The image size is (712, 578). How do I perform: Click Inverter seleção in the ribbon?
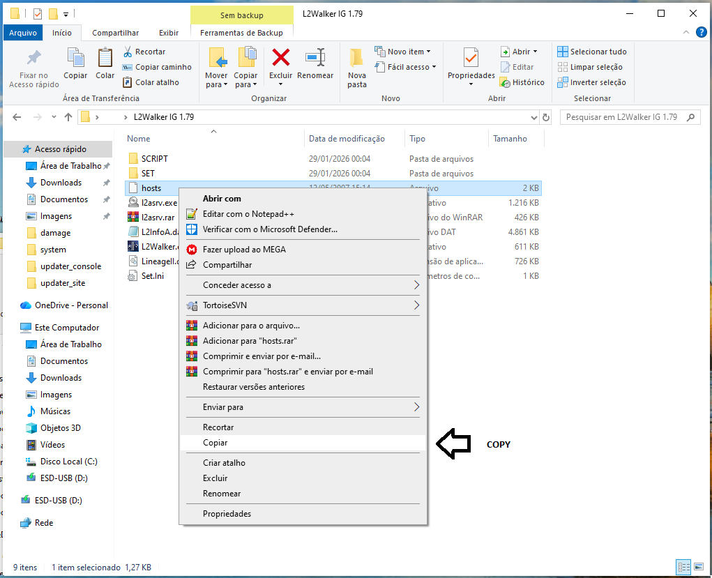point(591,82)
